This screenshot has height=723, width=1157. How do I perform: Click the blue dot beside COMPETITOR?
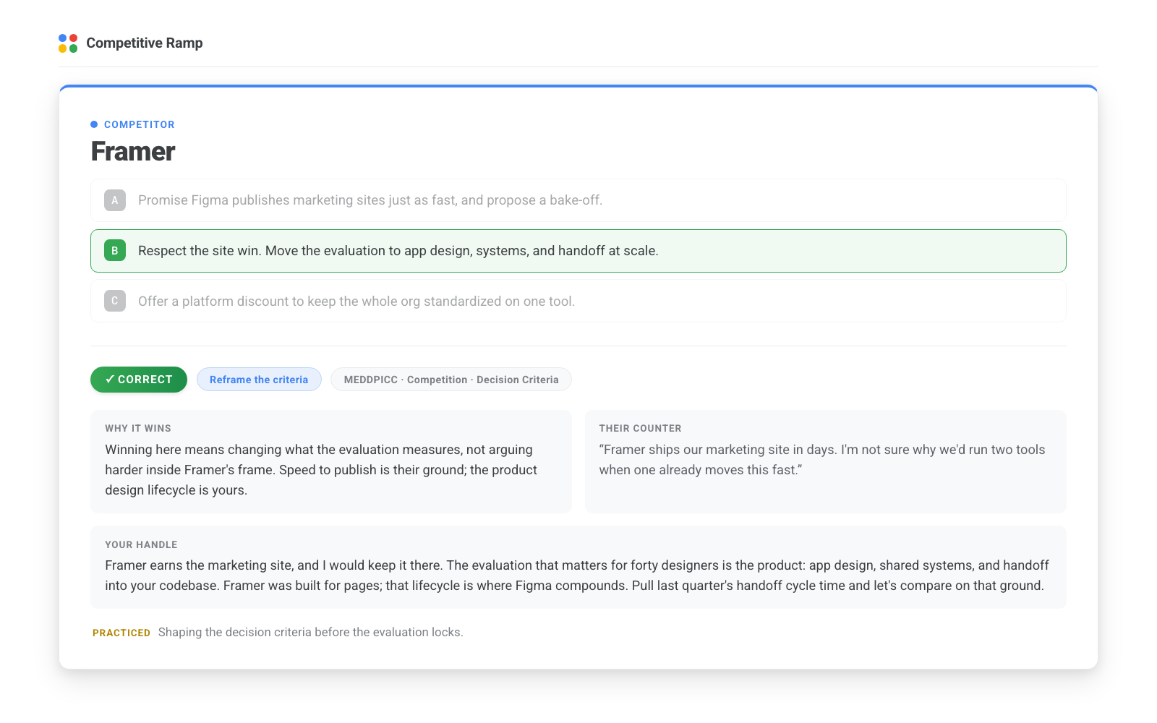click(x=94, y=124)
